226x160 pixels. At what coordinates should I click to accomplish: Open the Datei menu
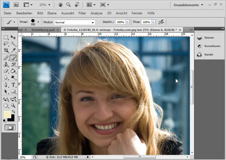[x=8, y=13]
